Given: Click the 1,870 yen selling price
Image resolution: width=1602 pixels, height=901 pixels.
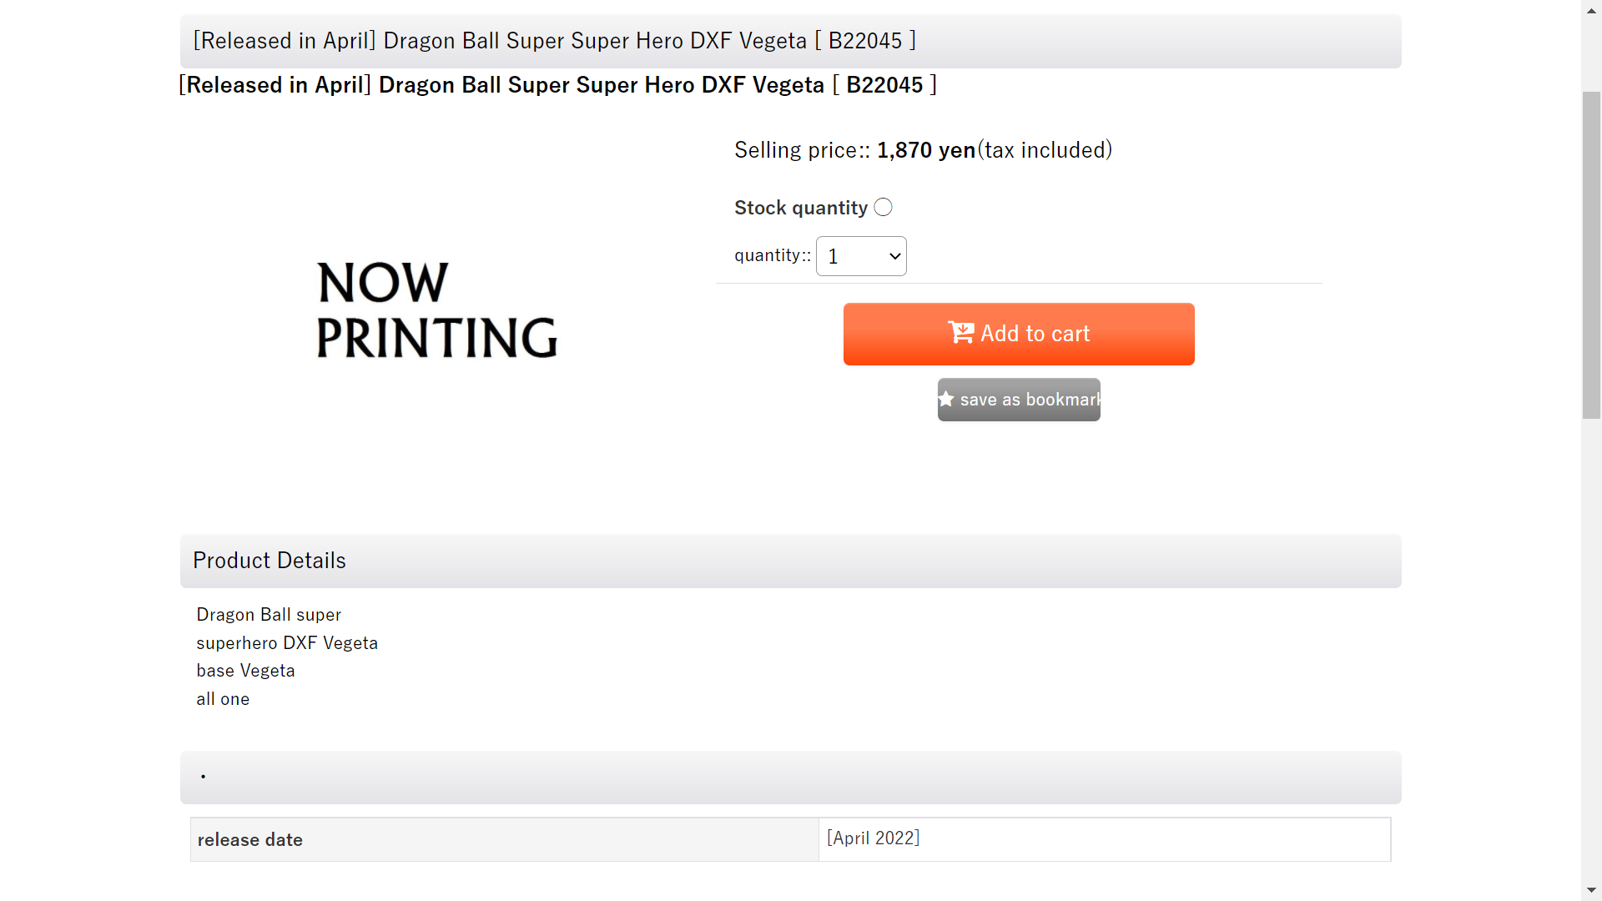Looking at the screenshot, I should pyautogui.click(x=925, y=150).
